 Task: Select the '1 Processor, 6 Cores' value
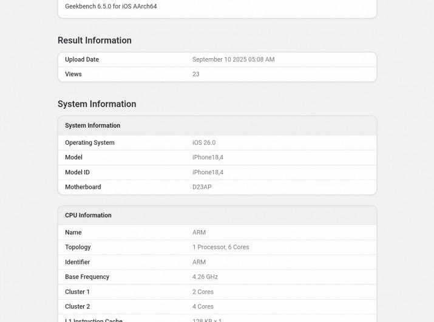pyautogui.click(x=220, y=247)
